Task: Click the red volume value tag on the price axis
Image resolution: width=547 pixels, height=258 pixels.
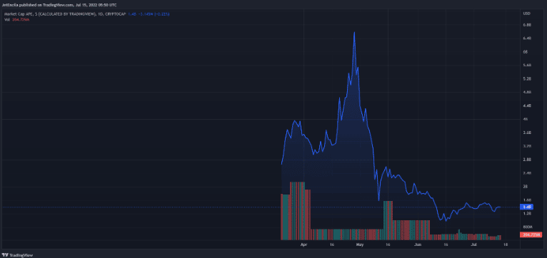Action: tap(531, 234)
